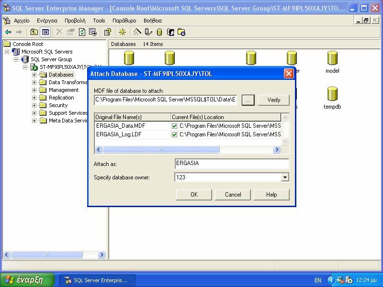Click the Back arrow in the toolbar
This screenshot has width=383, height=287.
point(8,32)
